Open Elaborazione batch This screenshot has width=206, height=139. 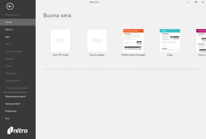(18, 97)
